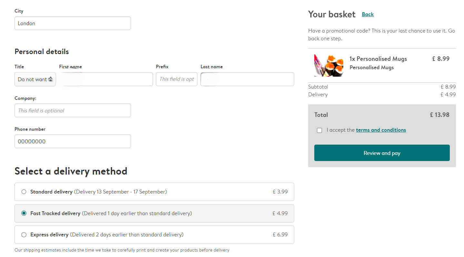The image size is (464, 257).
Task: Pick the Express delivery radio button
Action: click(24, 235)
